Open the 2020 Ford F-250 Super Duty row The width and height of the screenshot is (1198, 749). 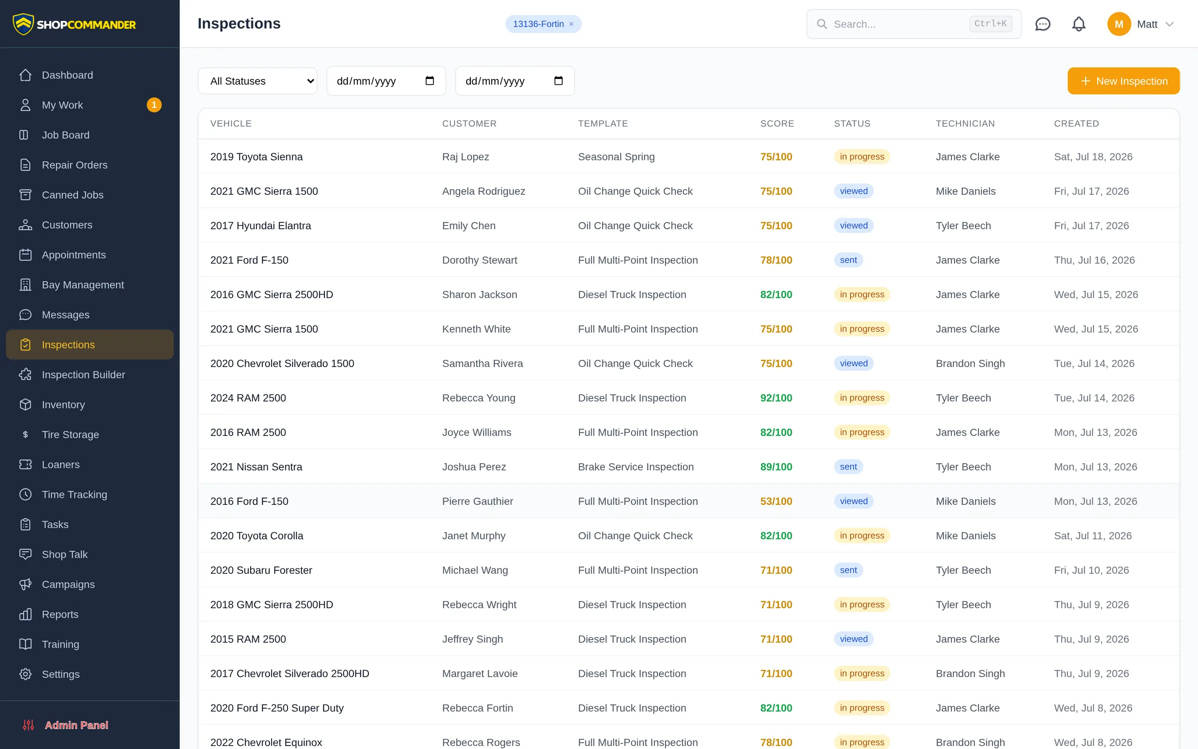coord(689,708)
